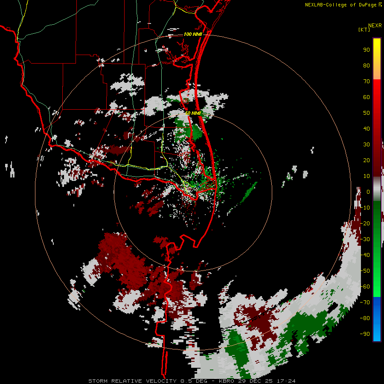Click the positive 10 knot scale value
The image size is (384, 384).
[x=367, y=176]
